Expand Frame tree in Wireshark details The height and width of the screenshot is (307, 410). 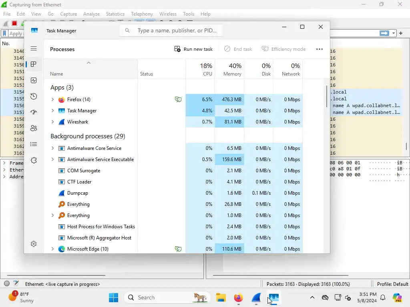[4, 163]
